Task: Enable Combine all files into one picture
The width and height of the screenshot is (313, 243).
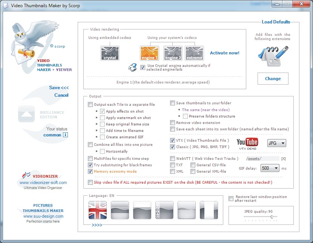Action: point(90,144)
